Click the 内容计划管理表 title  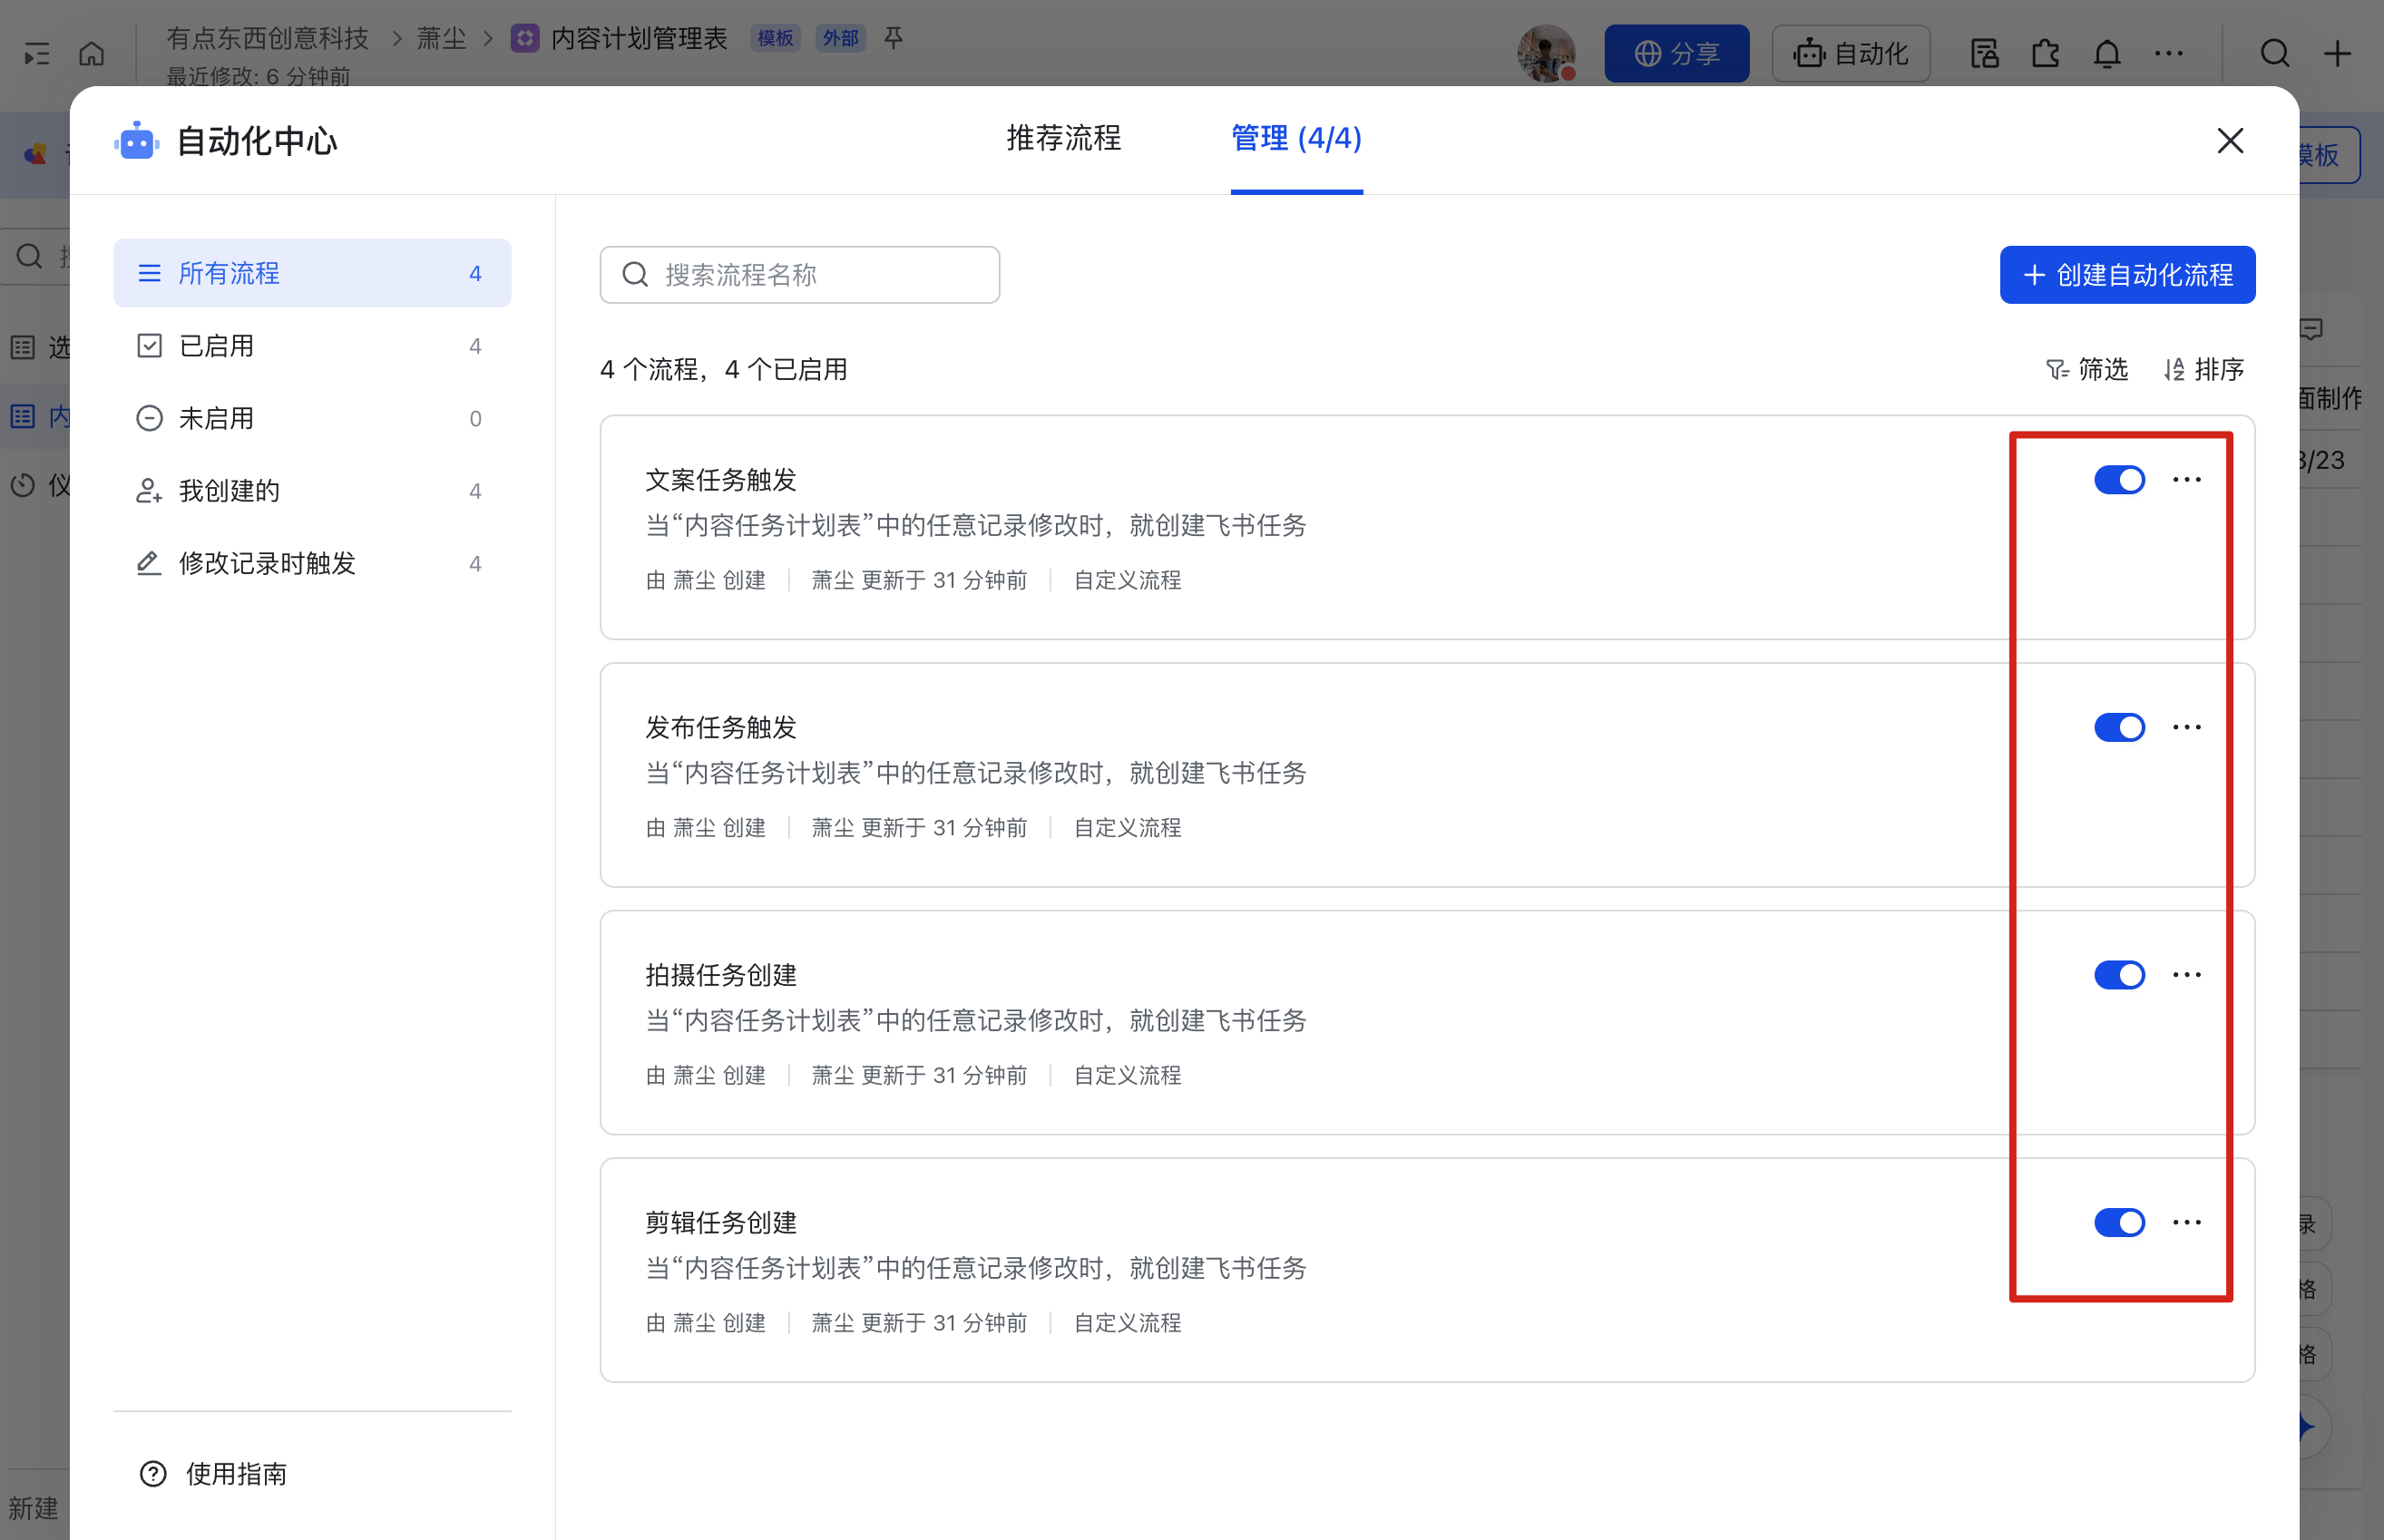[x=639, y=38]
